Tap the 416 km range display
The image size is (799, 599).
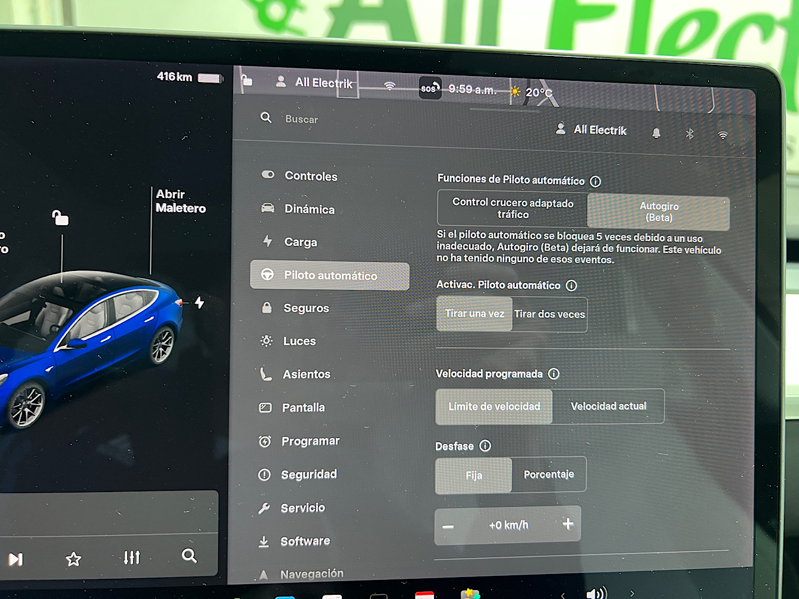click(x=174, y=77)
